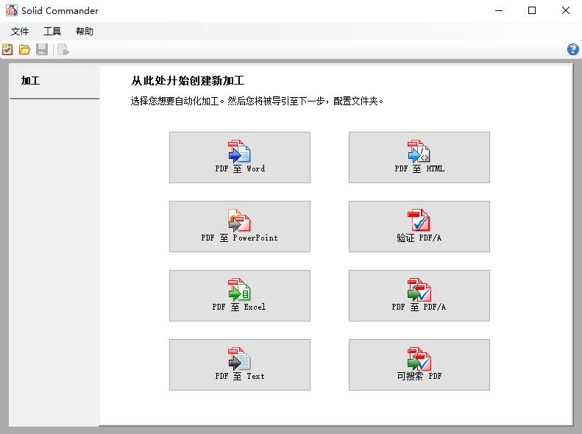Click the save floppy disk icon
The image size is (582, 434).
point(42,49)
